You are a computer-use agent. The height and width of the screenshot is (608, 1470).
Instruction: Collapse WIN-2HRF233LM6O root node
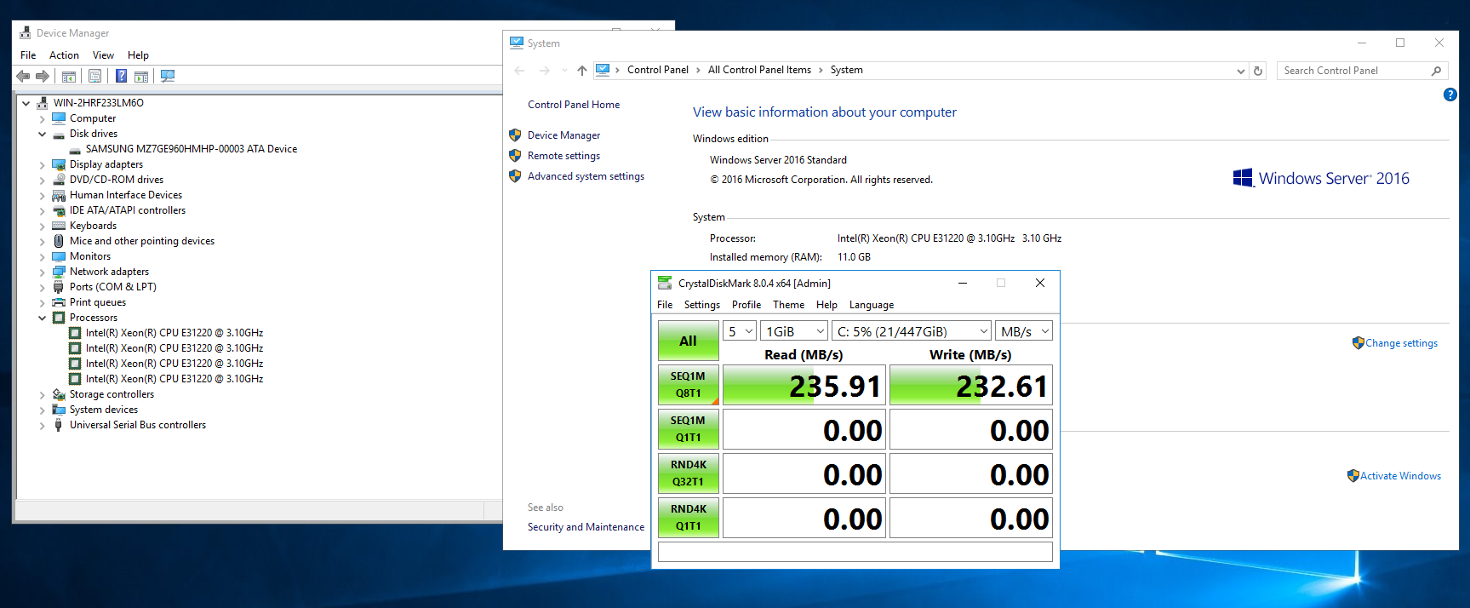[x=26, y=103]
